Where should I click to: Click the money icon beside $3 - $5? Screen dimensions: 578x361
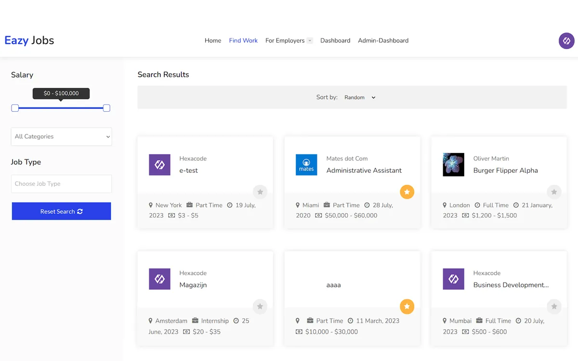171,216
